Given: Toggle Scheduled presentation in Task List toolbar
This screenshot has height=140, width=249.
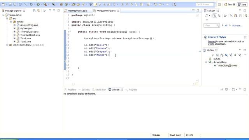Looking at the screenshot, I should [x=219, y=16].
